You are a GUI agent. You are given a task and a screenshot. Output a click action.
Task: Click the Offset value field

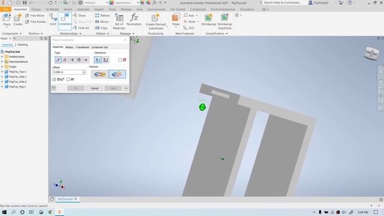[x=67, y=72]
